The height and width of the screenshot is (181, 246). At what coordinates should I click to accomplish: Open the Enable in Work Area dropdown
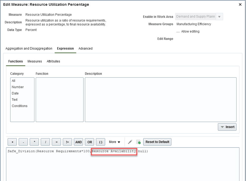(219, 17)
